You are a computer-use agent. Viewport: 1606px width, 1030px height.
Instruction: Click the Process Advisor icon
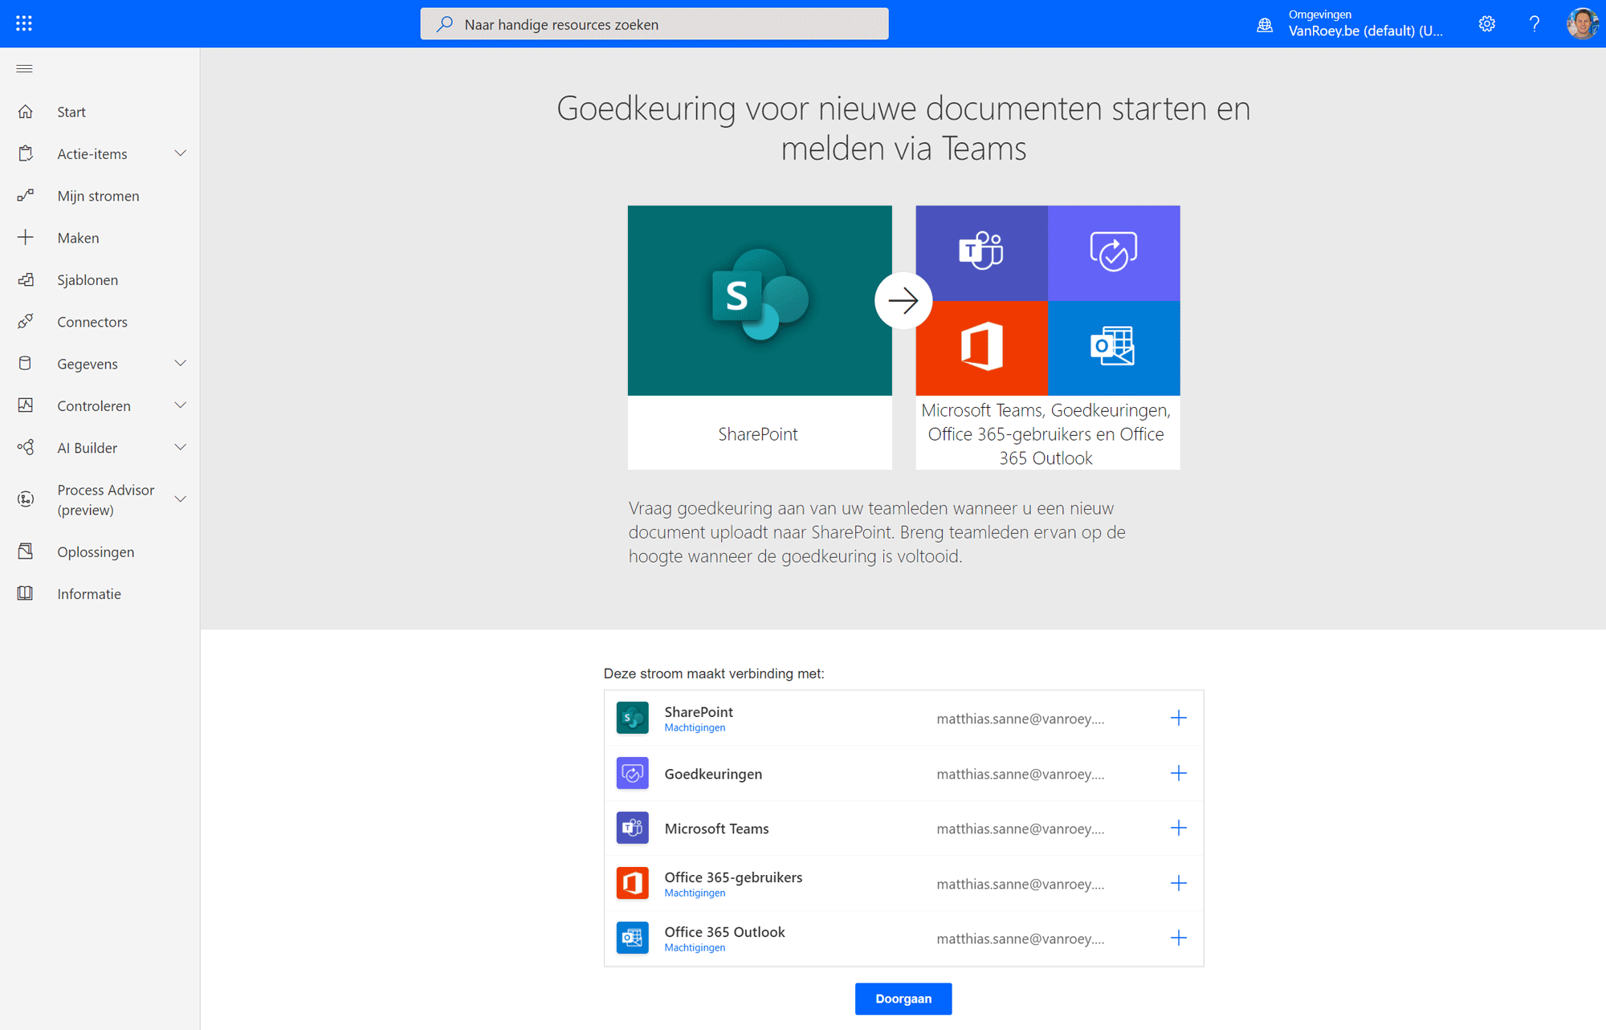(26, 499)
